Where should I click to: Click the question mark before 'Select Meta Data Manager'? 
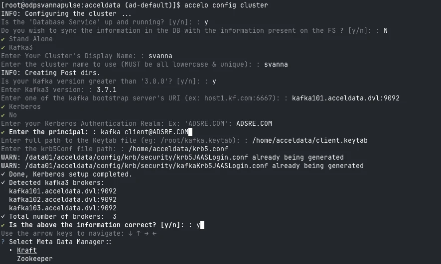pyautogui.click(x=3, y=242)
